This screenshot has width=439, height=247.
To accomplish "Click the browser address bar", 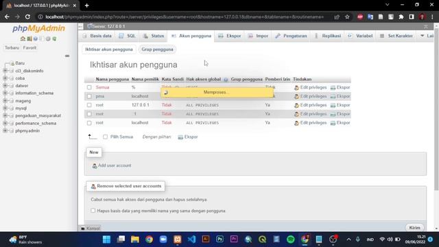I will click(x=185, y=16).
